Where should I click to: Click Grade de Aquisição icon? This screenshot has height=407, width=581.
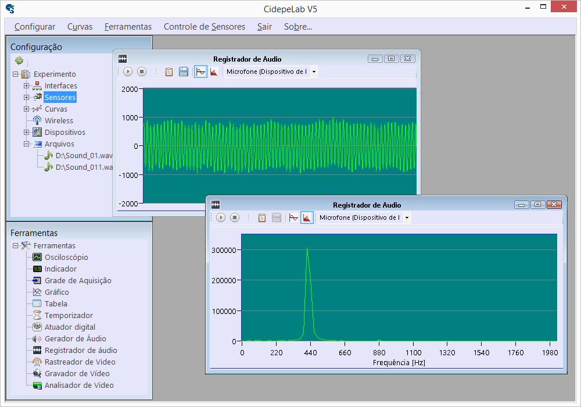point(37,281)
